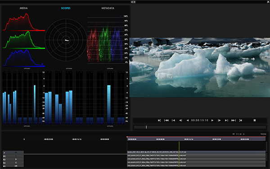Click the circular vectorscope display
Viewport: 270px width, 169px height.
coord(66,40)
